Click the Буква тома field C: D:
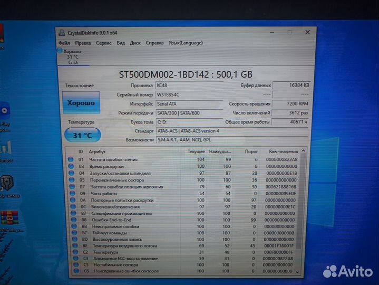 [189, 122]
